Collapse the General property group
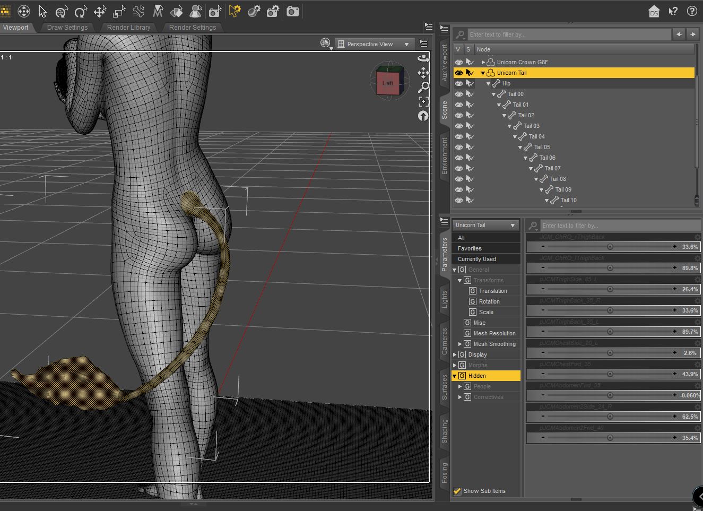The width and height of the screenshot is (703, 511). pos(455,270)
